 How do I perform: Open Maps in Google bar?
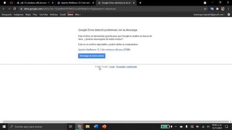[x=28, y=14]
